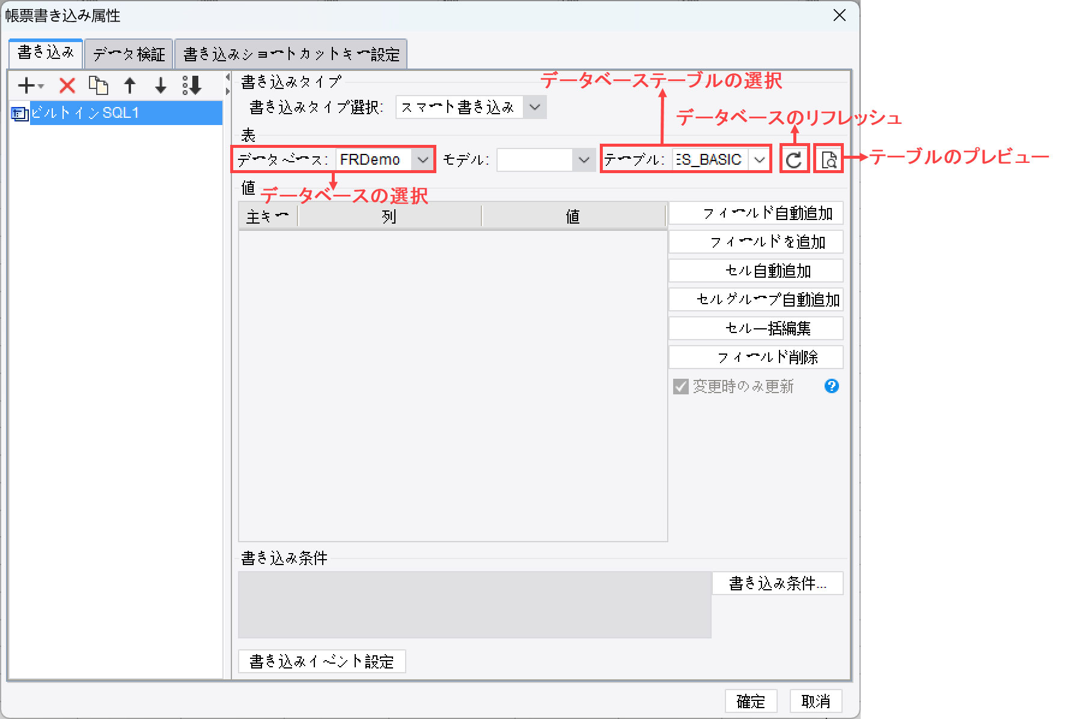Click フィールド自動追加 button
Image resolution: width=1065 pixels, height=719 pixels.
coord(756,213)
